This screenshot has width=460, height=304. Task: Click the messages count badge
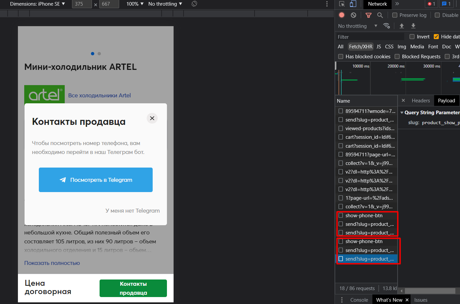pos(446,4)
